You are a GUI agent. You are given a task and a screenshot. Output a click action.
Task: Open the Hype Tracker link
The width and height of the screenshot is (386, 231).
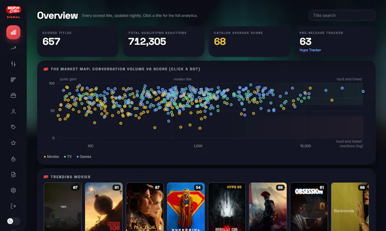point(310,50)
